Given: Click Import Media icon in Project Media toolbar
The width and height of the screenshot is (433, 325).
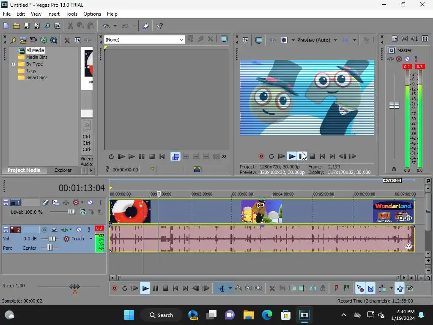Looking at the screenshot, I should (23, 40).
